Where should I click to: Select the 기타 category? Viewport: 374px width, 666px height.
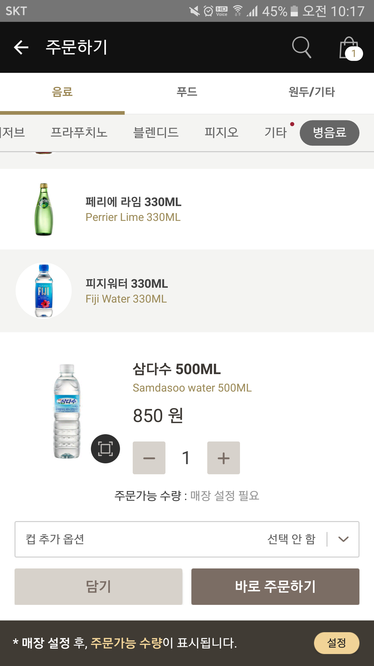[x=276, y=132]
